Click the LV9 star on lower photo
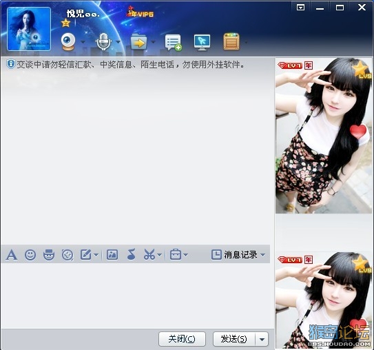374x350 pixels. (x=361, y=264)
